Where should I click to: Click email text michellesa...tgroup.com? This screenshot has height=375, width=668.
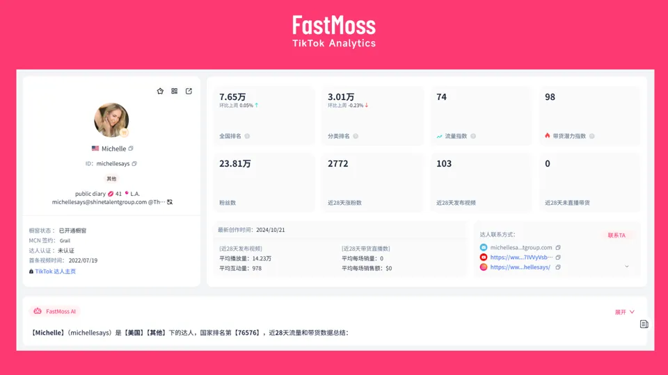(x=521, y=247)
